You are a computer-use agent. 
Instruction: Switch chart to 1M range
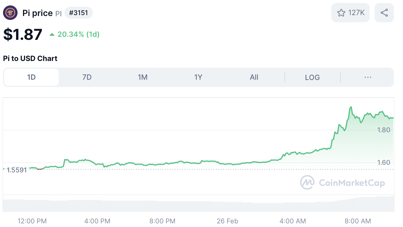coord(143,77)
